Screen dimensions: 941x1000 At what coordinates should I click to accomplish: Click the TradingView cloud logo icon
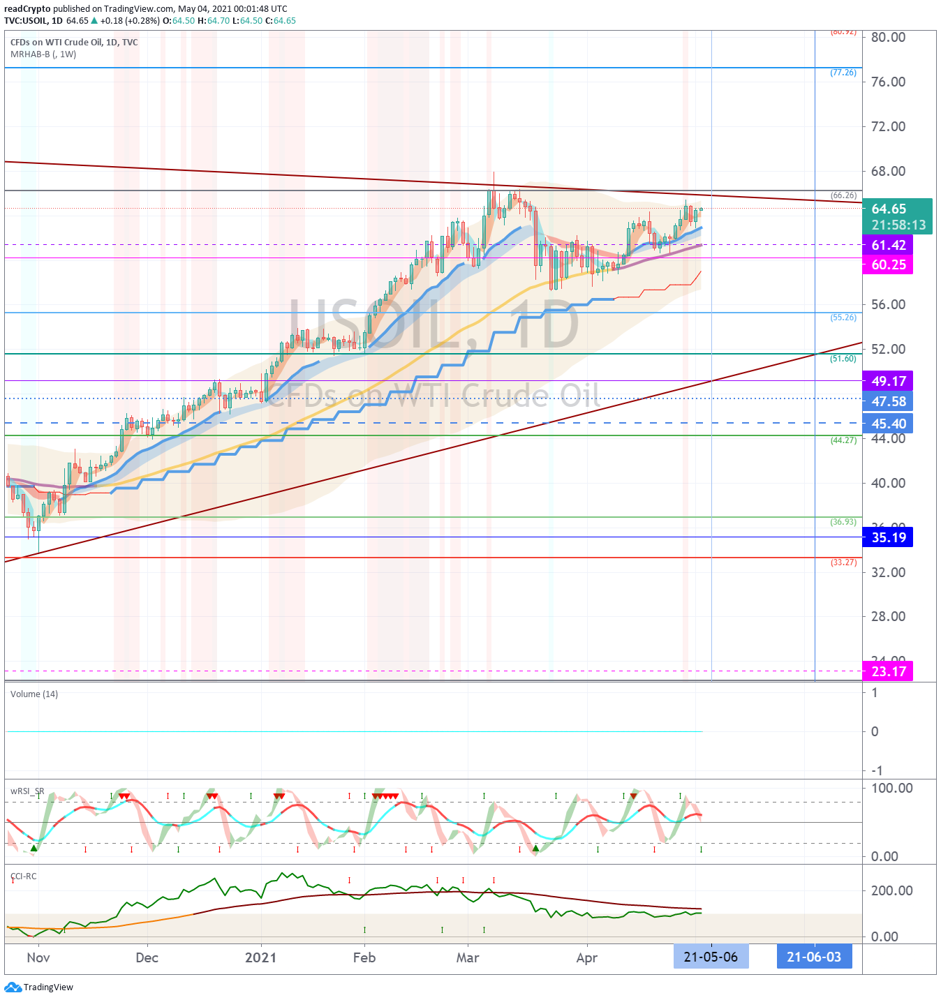tap(13, 987)
